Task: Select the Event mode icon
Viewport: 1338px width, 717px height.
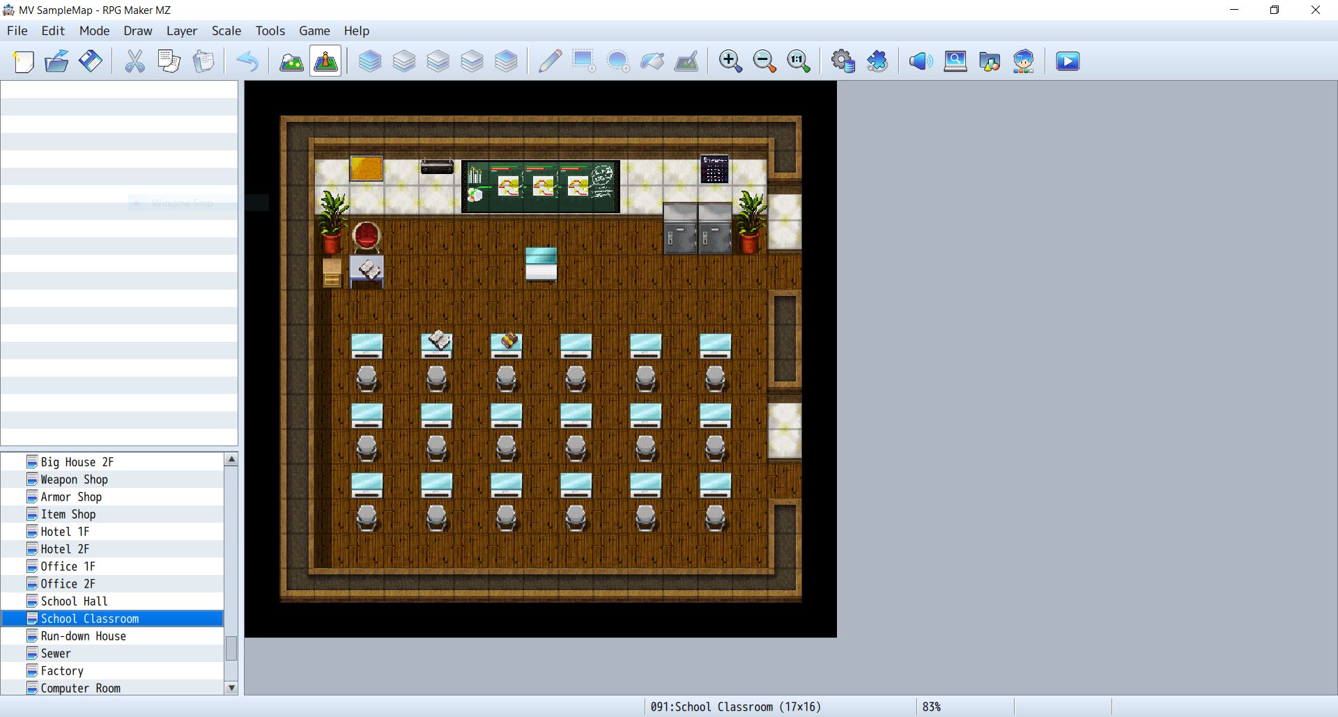Action: [x=325, y=61]
